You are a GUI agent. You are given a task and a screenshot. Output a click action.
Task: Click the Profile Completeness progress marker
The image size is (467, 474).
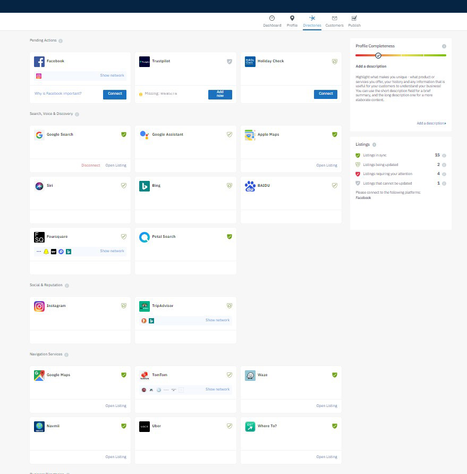coord(378,56)
